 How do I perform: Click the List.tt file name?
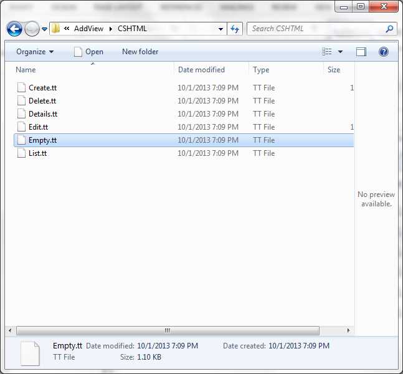(x=37, y=153)
